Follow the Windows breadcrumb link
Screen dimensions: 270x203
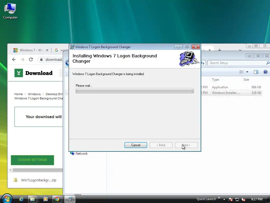click(x=34, y=94)
